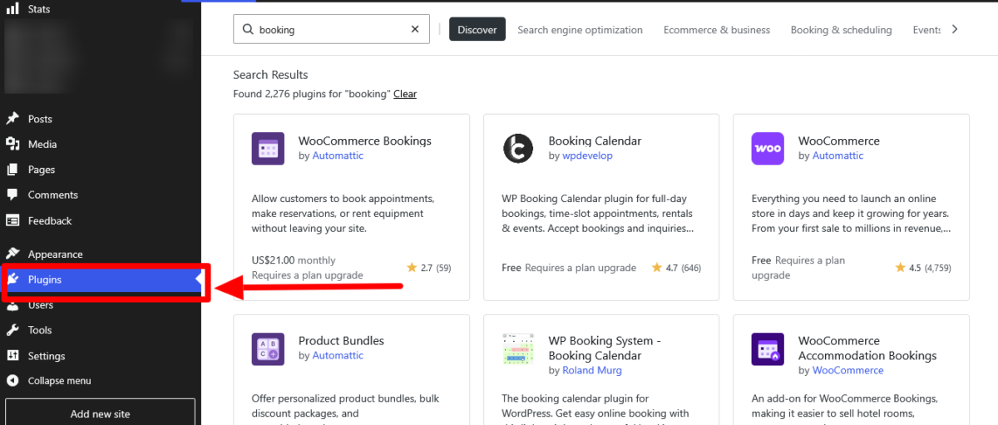Focus the plugin search input field
The image size is (998, 425).
(332, 29)
